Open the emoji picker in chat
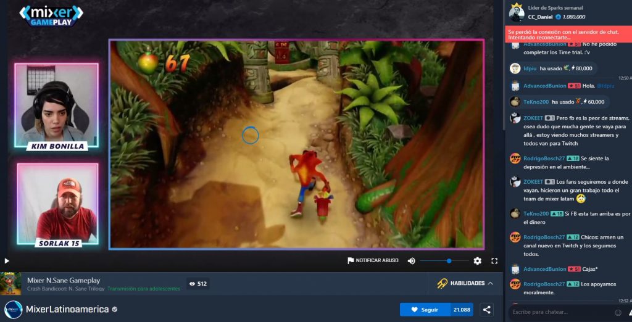The width and height of the screenshot is (632, 322). [618, 312]
